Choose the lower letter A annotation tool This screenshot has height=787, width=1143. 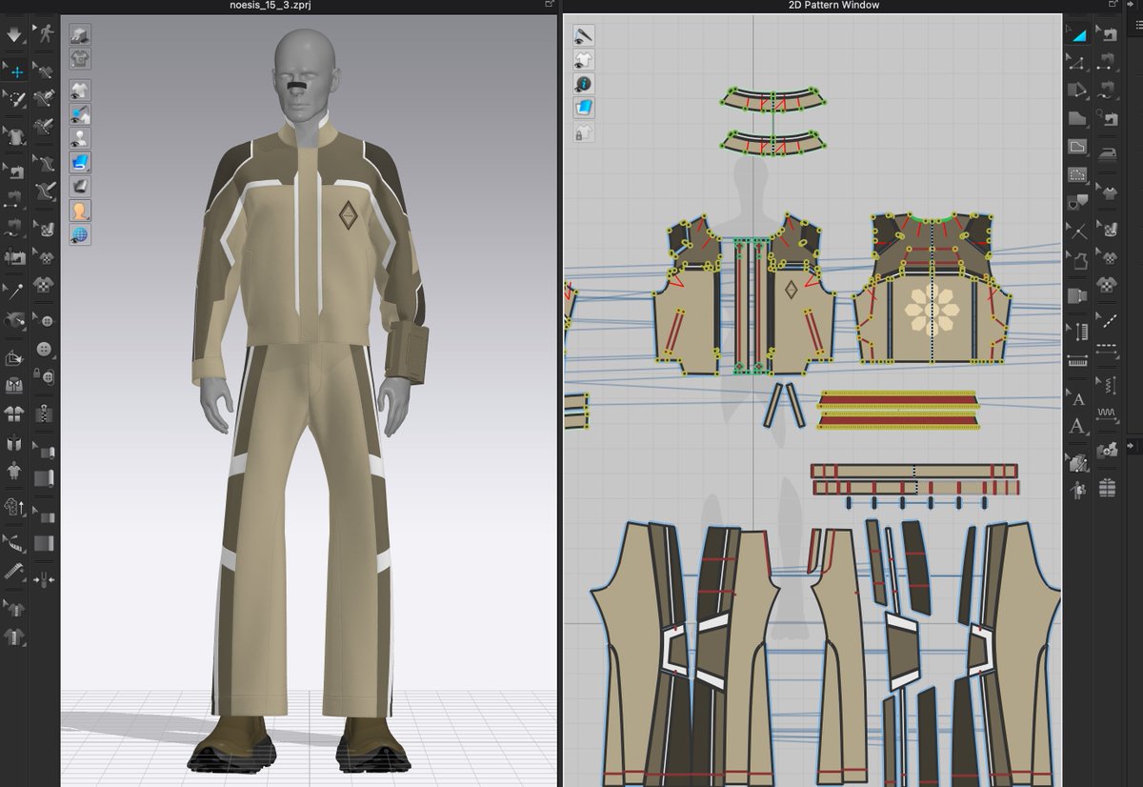1078,426
